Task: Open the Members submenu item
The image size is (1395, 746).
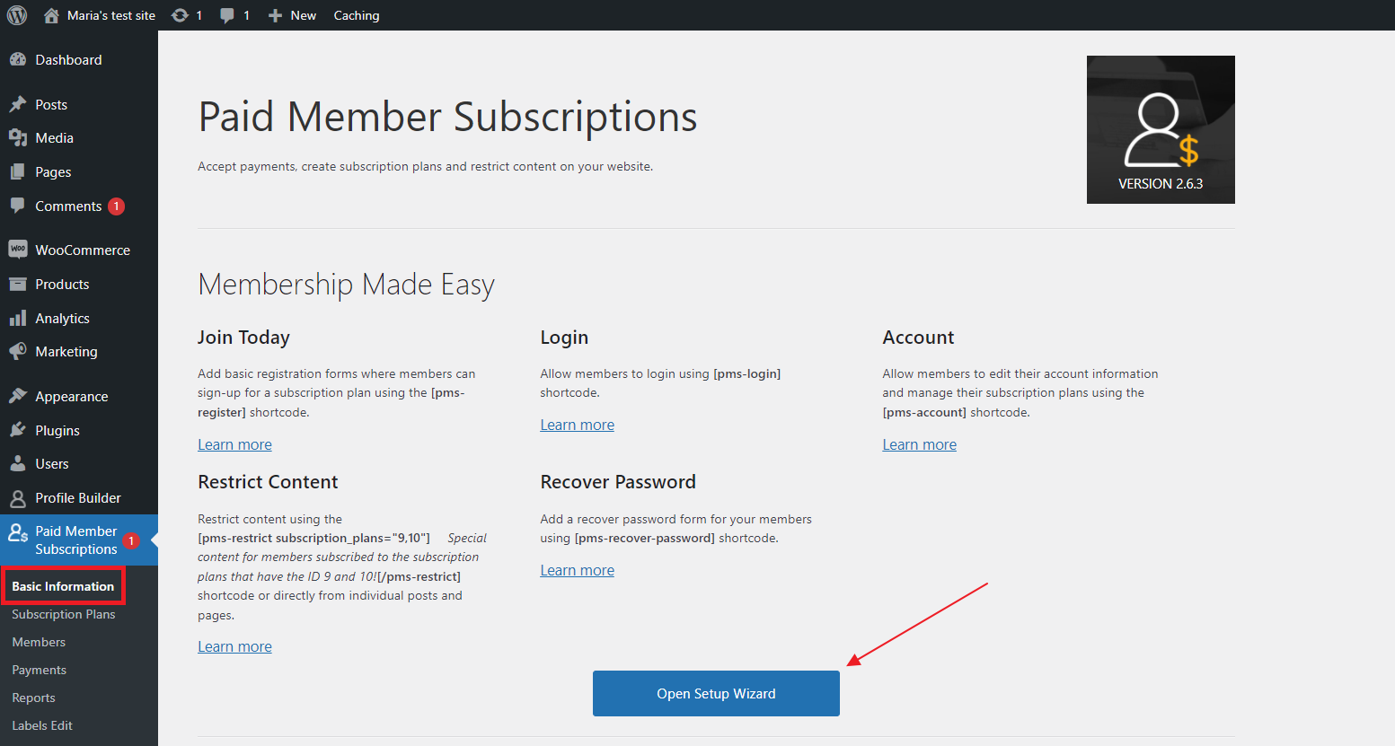Action: [x=39, y=642]
